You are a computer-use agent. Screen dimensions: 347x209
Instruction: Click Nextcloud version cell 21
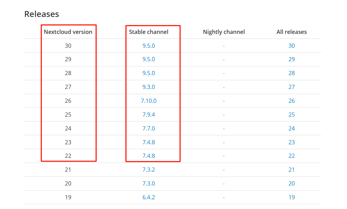click(x=68, y=170)
